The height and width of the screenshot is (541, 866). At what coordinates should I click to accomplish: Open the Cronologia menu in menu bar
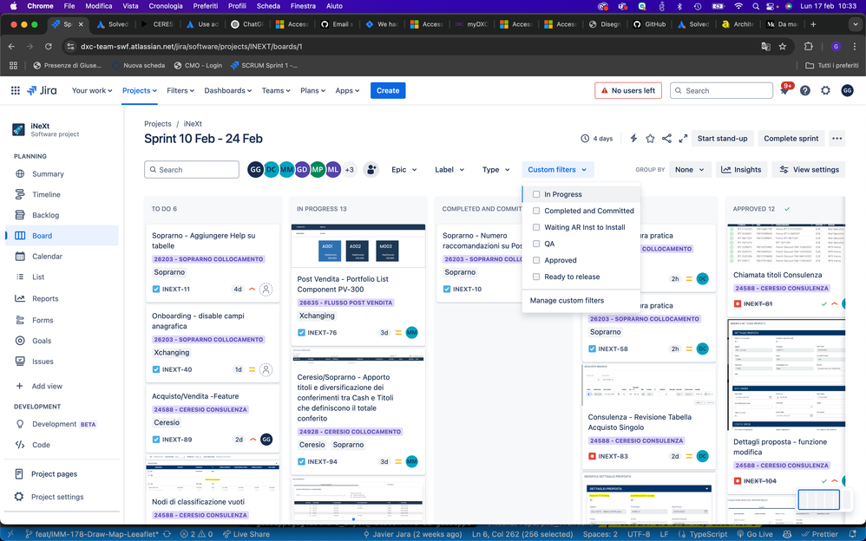click(166, 6)
